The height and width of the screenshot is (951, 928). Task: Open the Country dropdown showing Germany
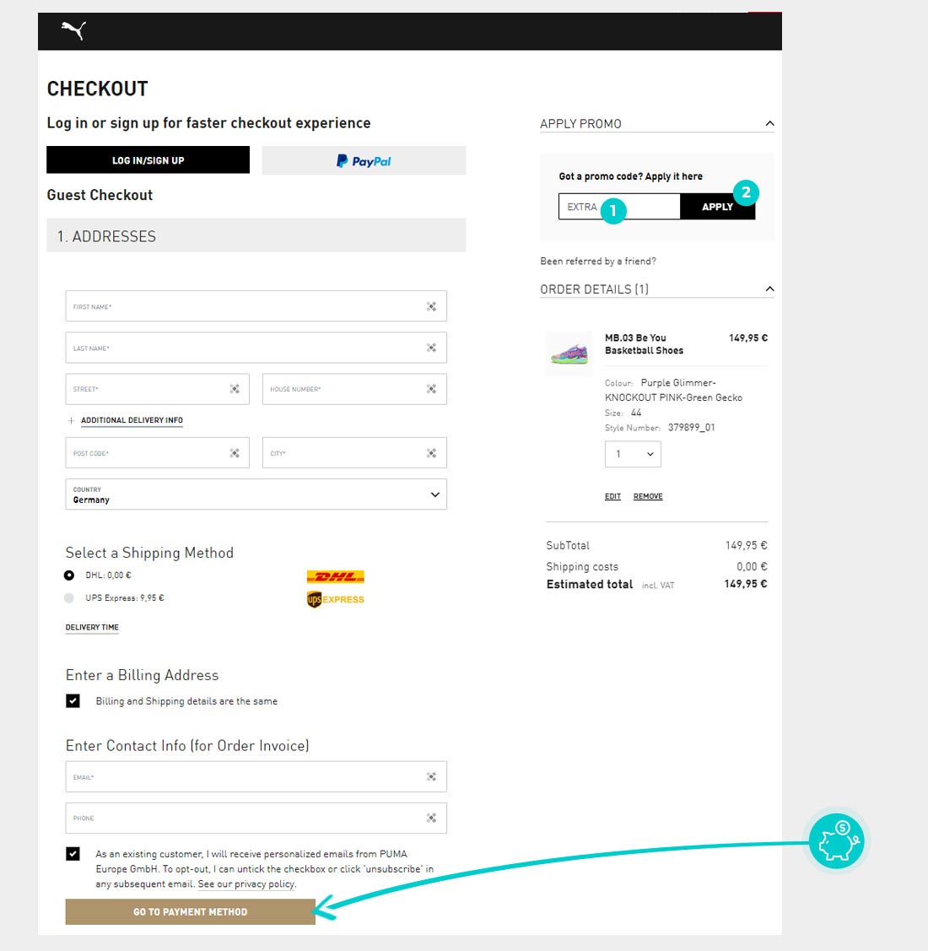[256, 494]
